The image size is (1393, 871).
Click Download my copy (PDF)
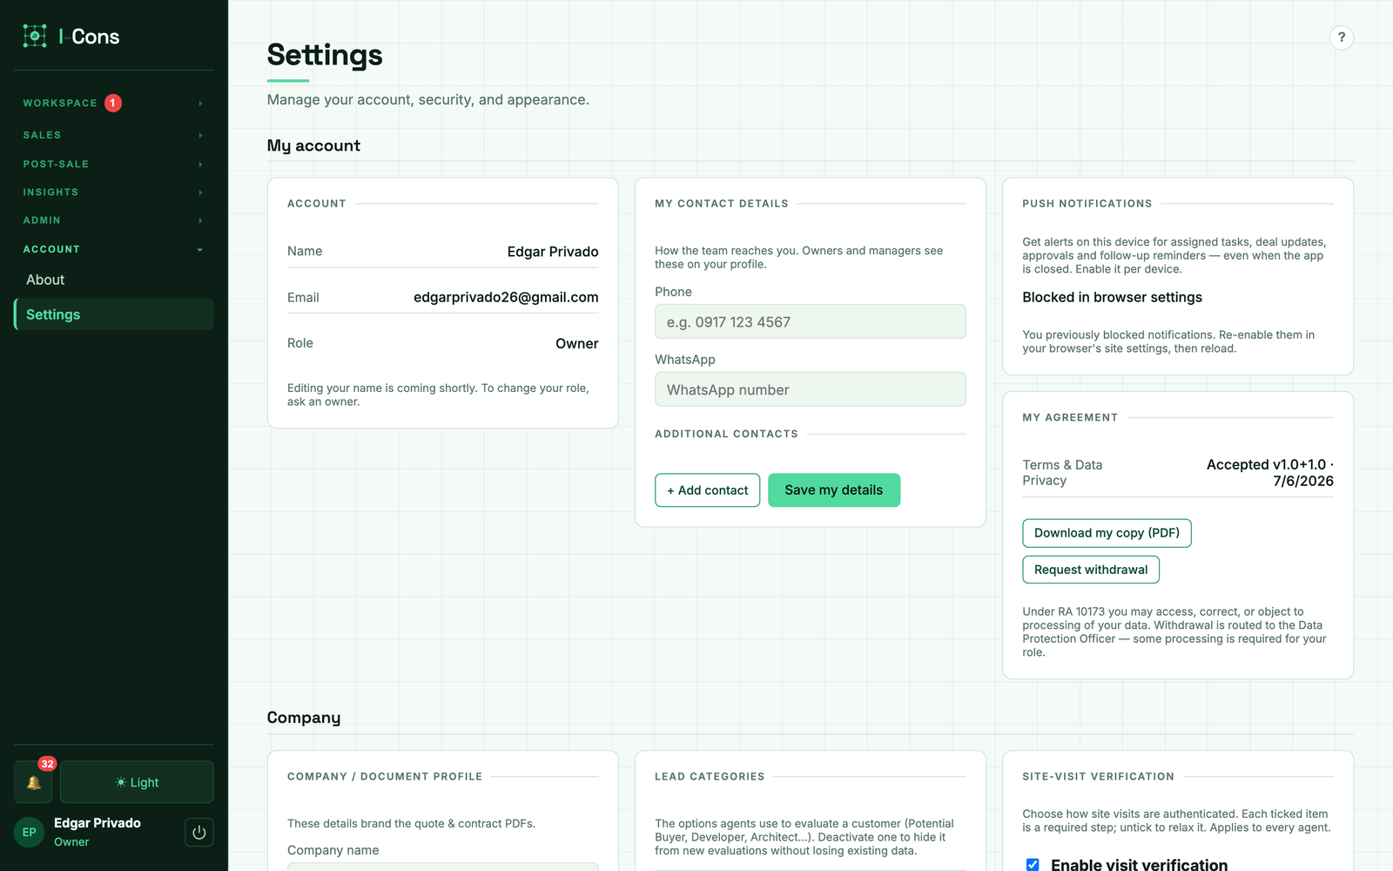click(1107, 533)
